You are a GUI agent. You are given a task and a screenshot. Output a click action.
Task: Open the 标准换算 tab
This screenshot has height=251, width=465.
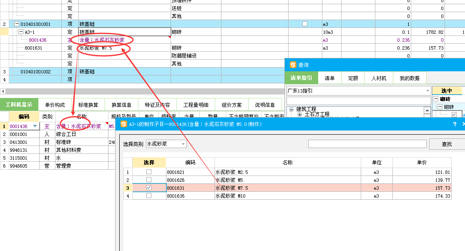click(88, 105)
